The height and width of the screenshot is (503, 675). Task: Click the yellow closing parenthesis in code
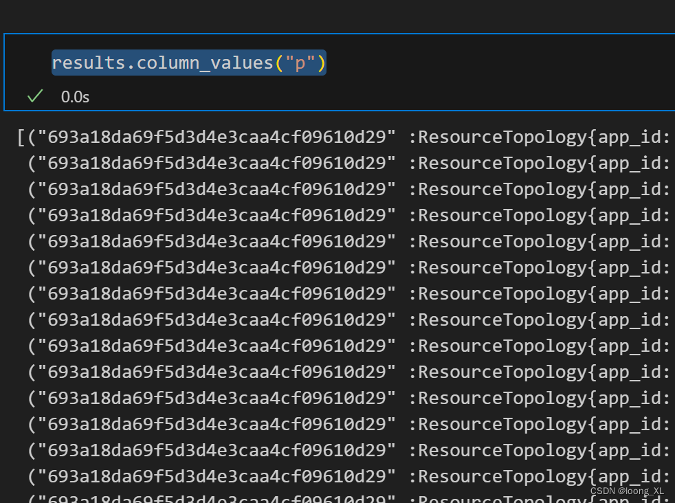point(321,63)
